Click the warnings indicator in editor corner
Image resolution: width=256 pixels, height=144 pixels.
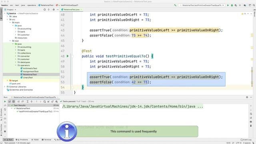[x=244, y=14]
